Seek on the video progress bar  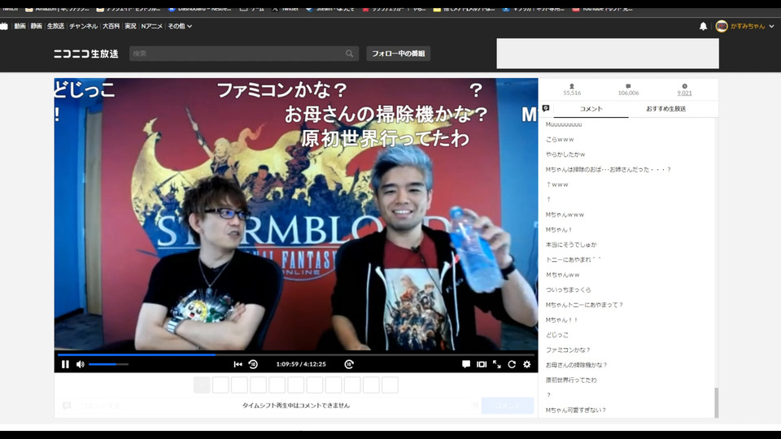296,355
